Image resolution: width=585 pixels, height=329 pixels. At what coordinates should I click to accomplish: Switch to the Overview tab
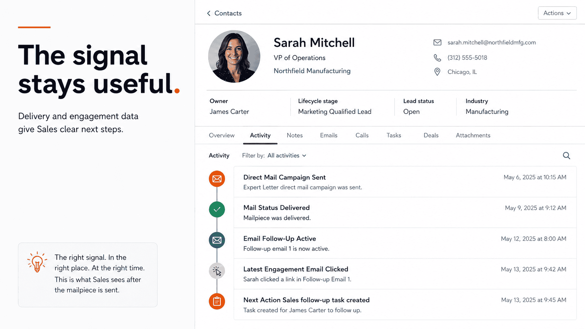click(221, 135)
